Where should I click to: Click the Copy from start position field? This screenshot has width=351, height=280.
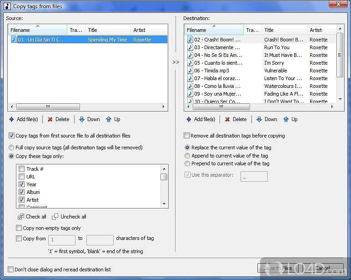coord(62,240)
